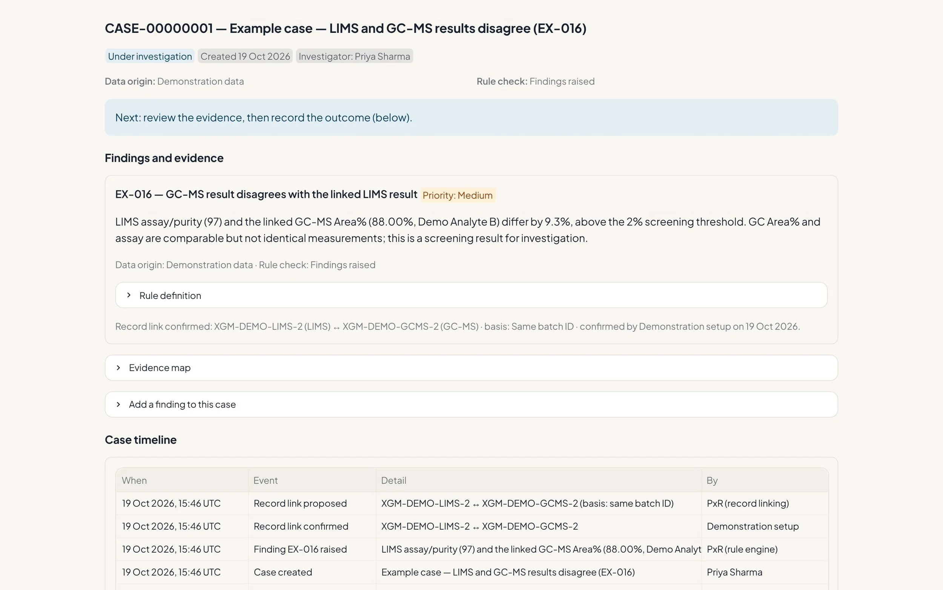The height and width of the screenshot is (590, 943).
Task: Expand Add a finding to this case
Action: (x=471, y=404)
